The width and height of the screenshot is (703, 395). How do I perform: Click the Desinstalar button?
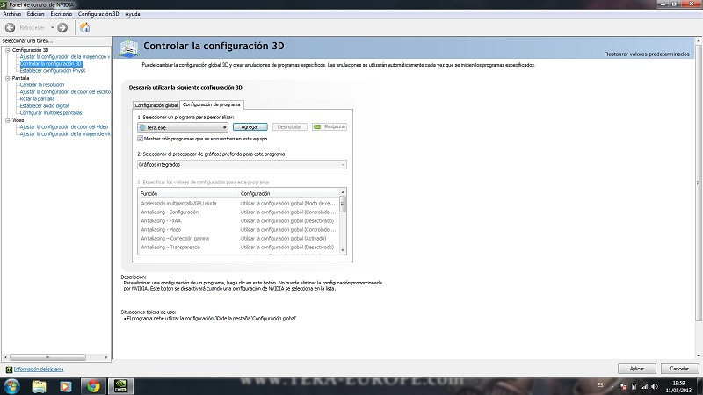289,127
